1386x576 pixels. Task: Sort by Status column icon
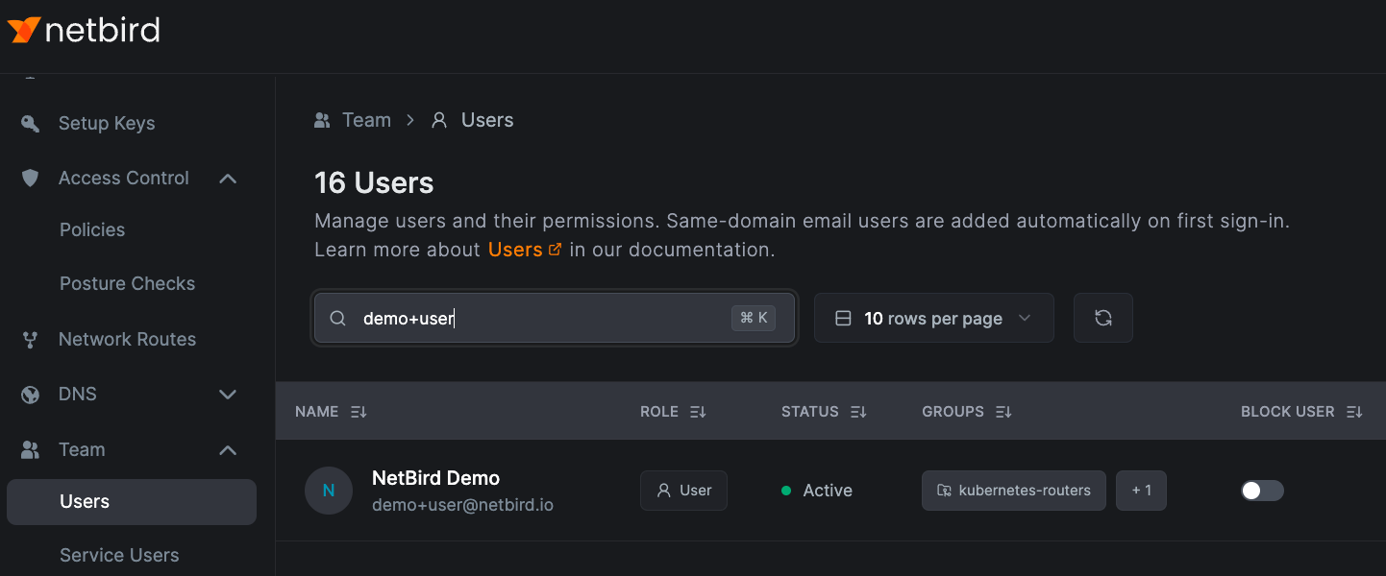858,412
